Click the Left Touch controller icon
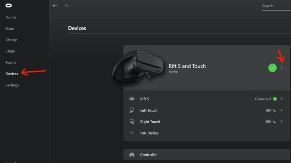This screenshot has height=163, width=291. pos(132,110)
